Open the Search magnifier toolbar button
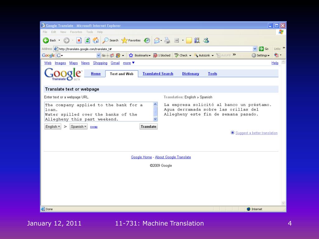This screenshot has height=239, width=319. 110,40
